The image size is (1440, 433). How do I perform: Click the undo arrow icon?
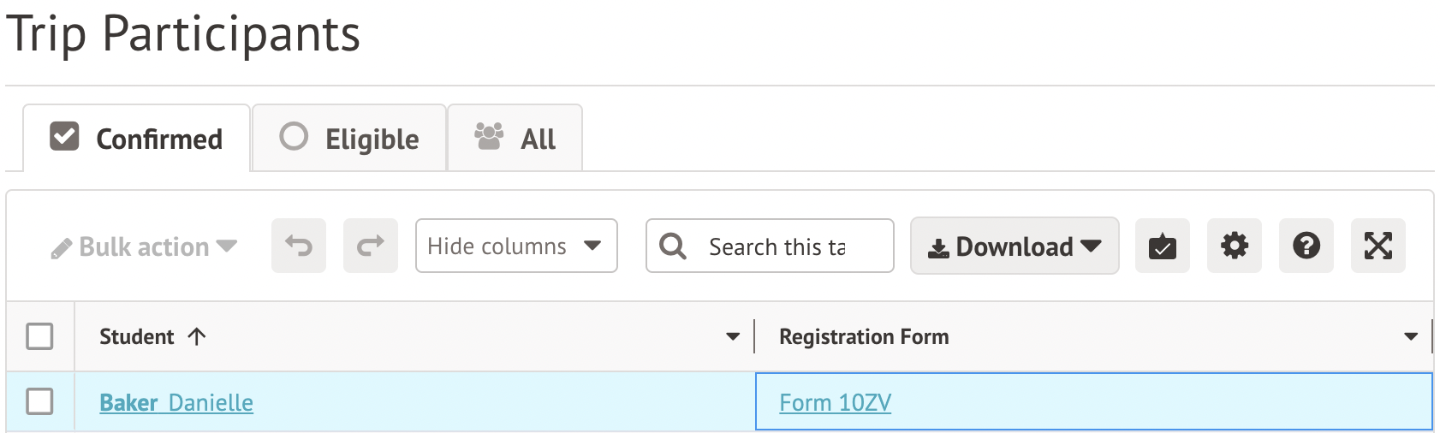tap(299, 246)
